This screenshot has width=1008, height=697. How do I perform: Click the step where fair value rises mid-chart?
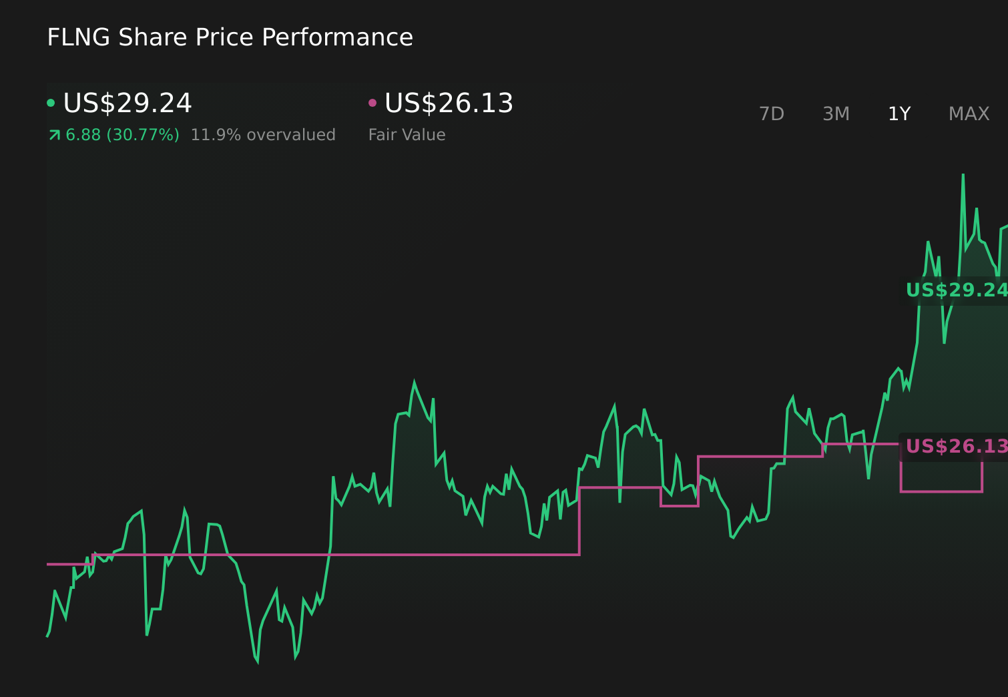[579, 522]
